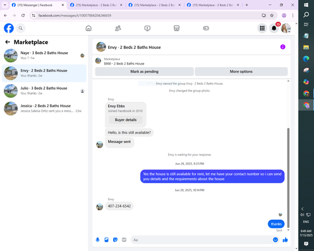The height and width of the screenshot is (251, 314).
Task: Click the Facebook logo icon
Action: coord(9,28)
